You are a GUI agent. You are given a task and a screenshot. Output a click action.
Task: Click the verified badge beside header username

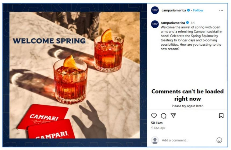[188, 10]
